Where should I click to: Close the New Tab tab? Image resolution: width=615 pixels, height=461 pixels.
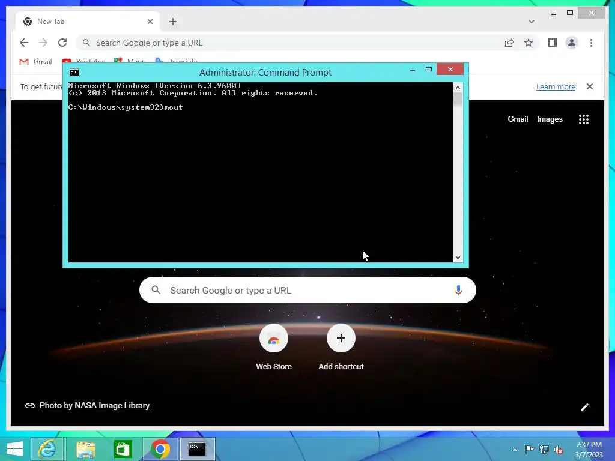click(x=150, y=22)
